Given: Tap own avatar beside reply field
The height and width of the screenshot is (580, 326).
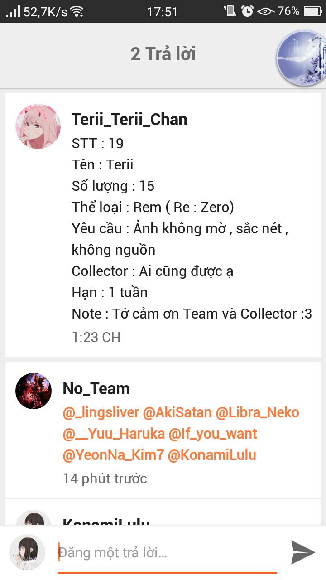Looking at the screenshot, I should click(27, 552).
